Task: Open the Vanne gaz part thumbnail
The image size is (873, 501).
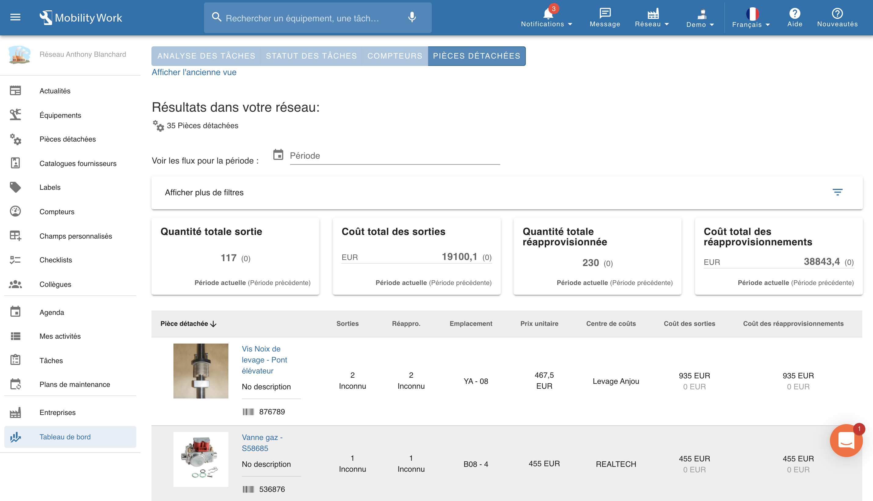Action: tap(201, 459)
